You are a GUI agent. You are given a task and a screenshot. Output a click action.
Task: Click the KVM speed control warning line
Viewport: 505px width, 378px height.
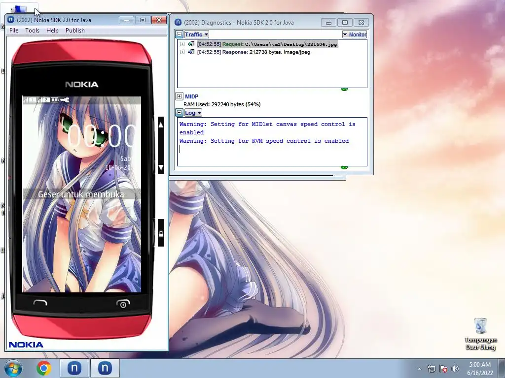coord(264,141)
